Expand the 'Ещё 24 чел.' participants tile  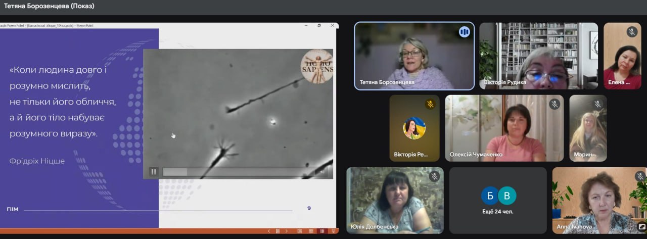point(498,200)
